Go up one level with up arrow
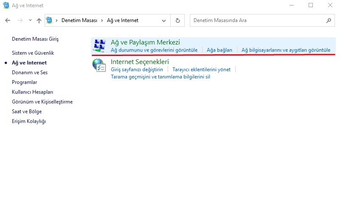Viewport: 340px width, 201px height. [39, 21]
